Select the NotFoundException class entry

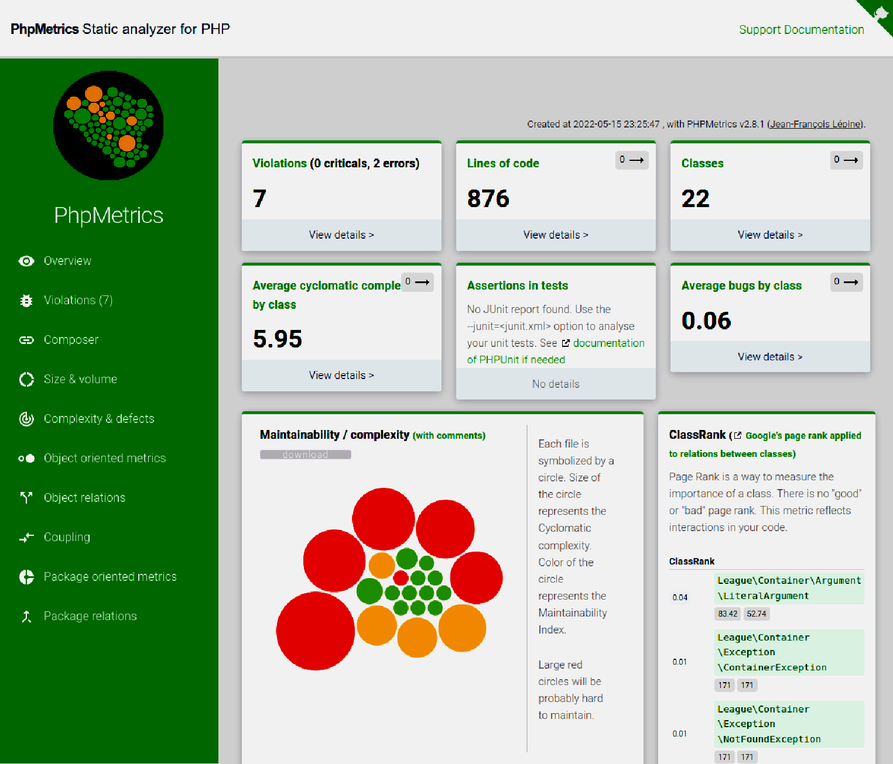(x=789, y=724)
